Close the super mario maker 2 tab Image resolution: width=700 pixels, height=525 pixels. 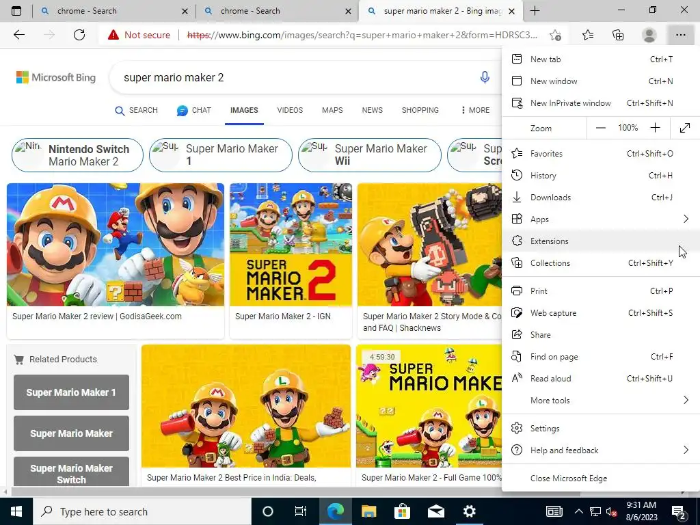[512, 11]
